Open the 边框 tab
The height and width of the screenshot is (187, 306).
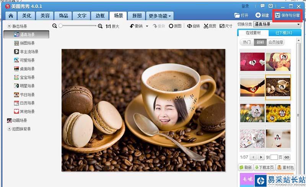(x=100, y=16)
